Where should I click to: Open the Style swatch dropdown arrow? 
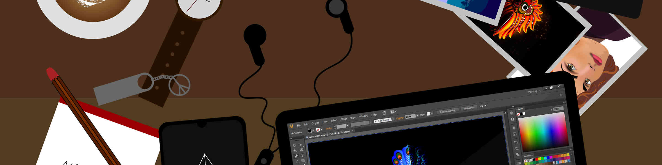(432, 113)
